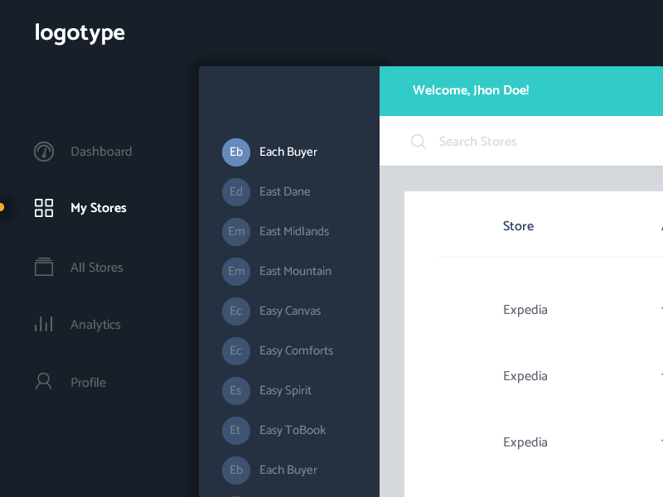Click the logotype brand logo
The image size is (663, 497).
point(80,33)
